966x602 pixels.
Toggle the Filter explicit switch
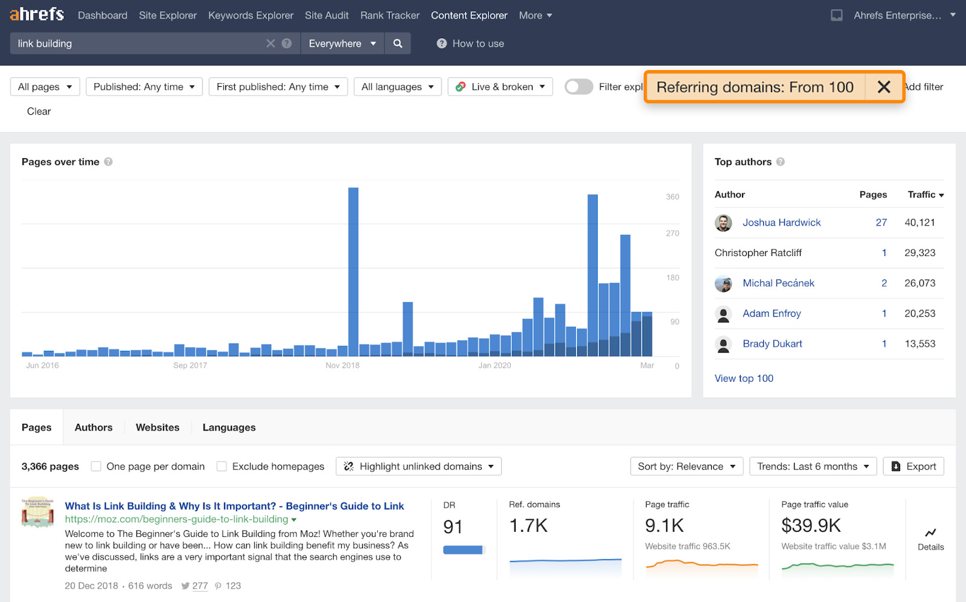coord(578,87)
